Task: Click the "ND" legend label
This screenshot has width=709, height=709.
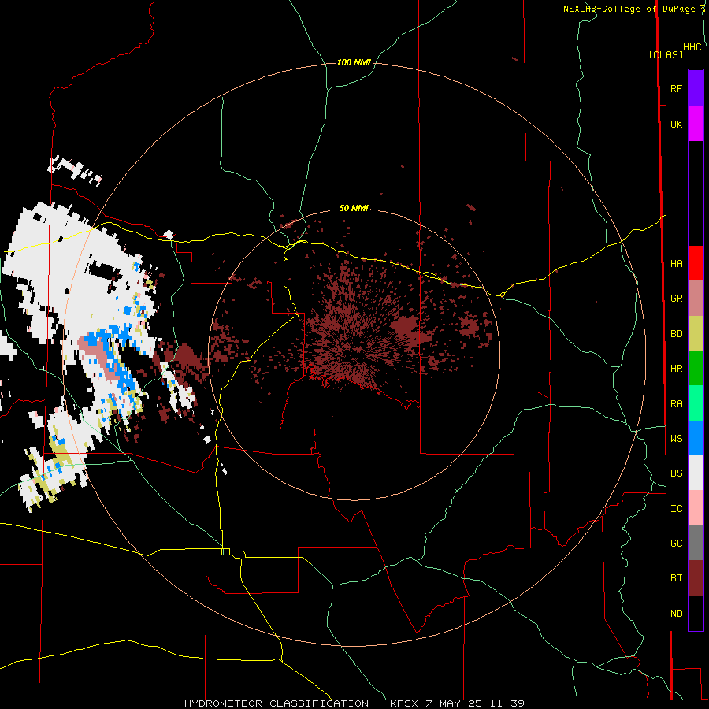Action: (x=676, y=613)
